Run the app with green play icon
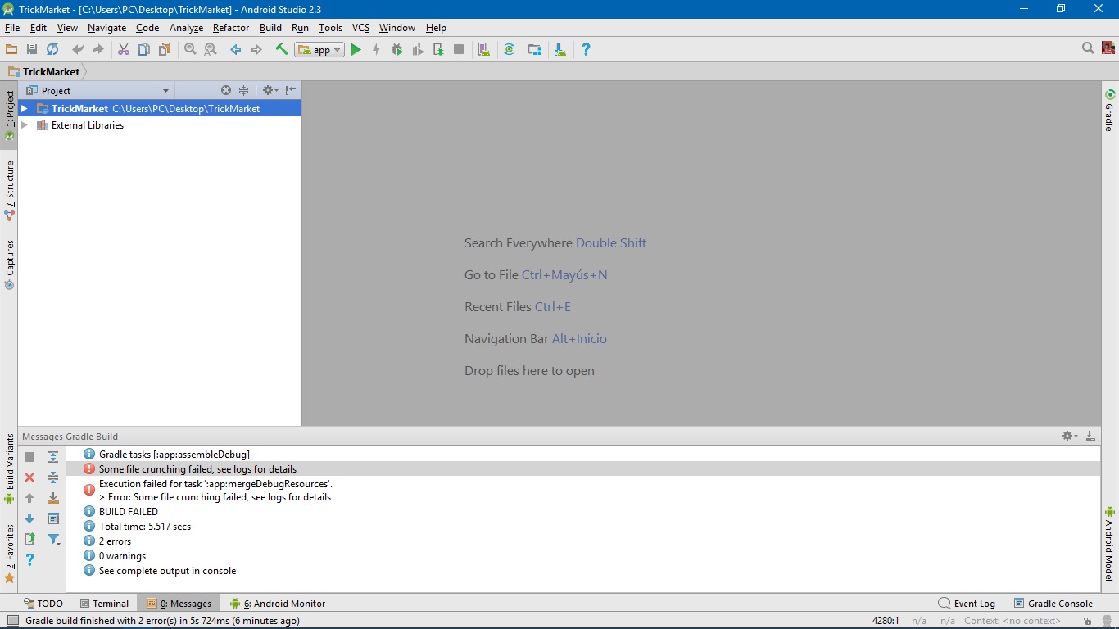Screen dimensions: 1119x629 point(356,50)
